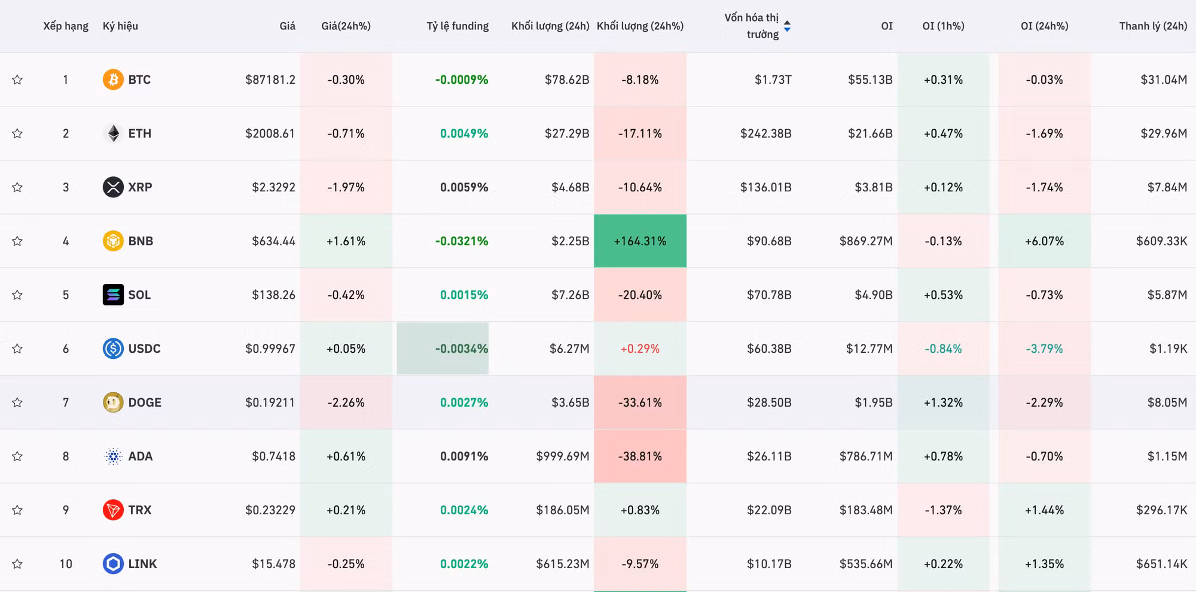Click SOL volume change -20.40%
Screen dimensions: 1196x592
pyautogui.click(x=640, y=295)
